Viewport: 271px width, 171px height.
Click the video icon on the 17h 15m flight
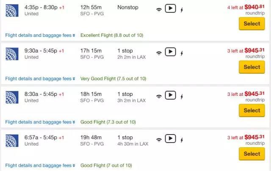(x=170, y=52)
